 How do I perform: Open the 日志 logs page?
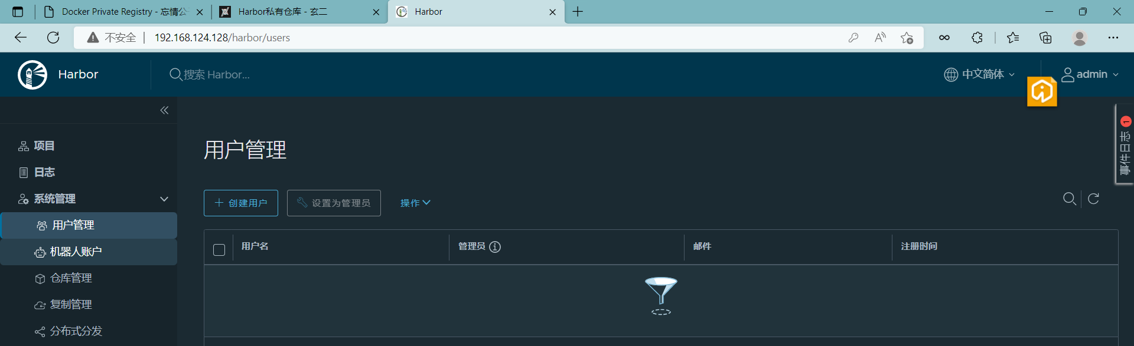[37, 172]
